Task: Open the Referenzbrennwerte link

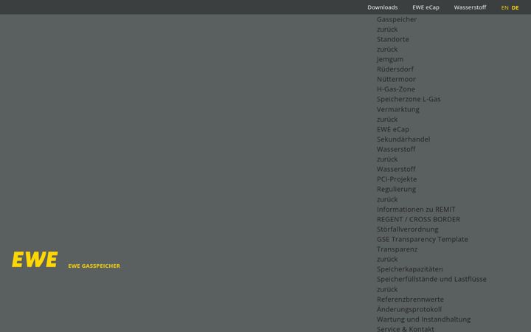Action: (x=410, y=300)
